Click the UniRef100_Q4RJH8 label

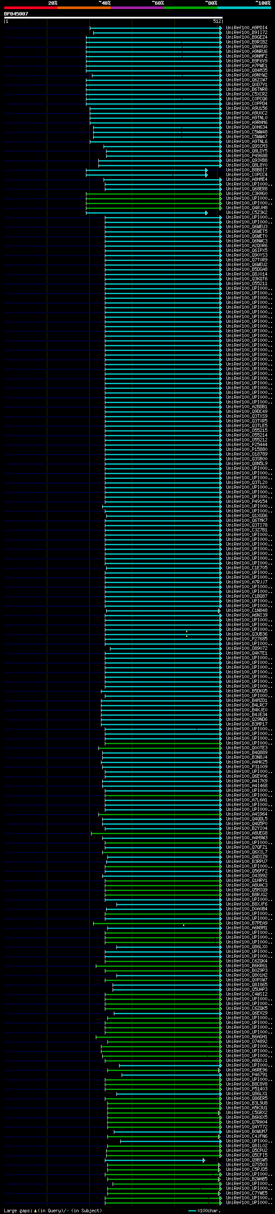[x=247, y=208]
